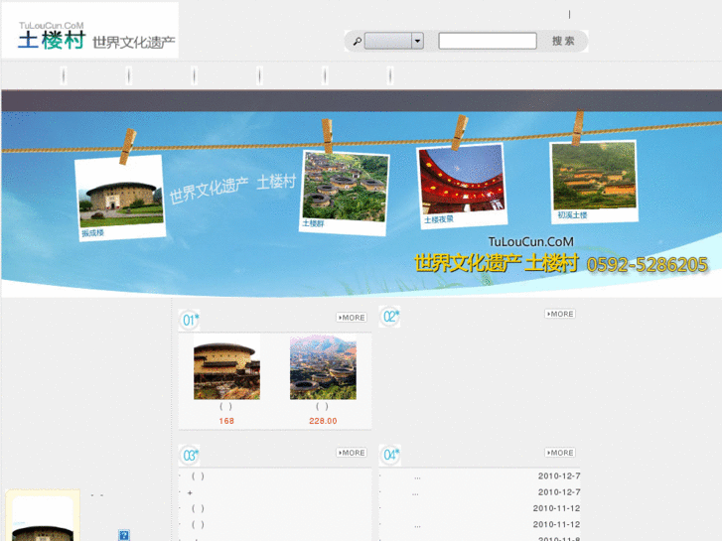Image resolution: width=722 pixels, height=541 pixels.
Task: Open the 土楼群 banner photo
Action: click(x=344, y=193)
